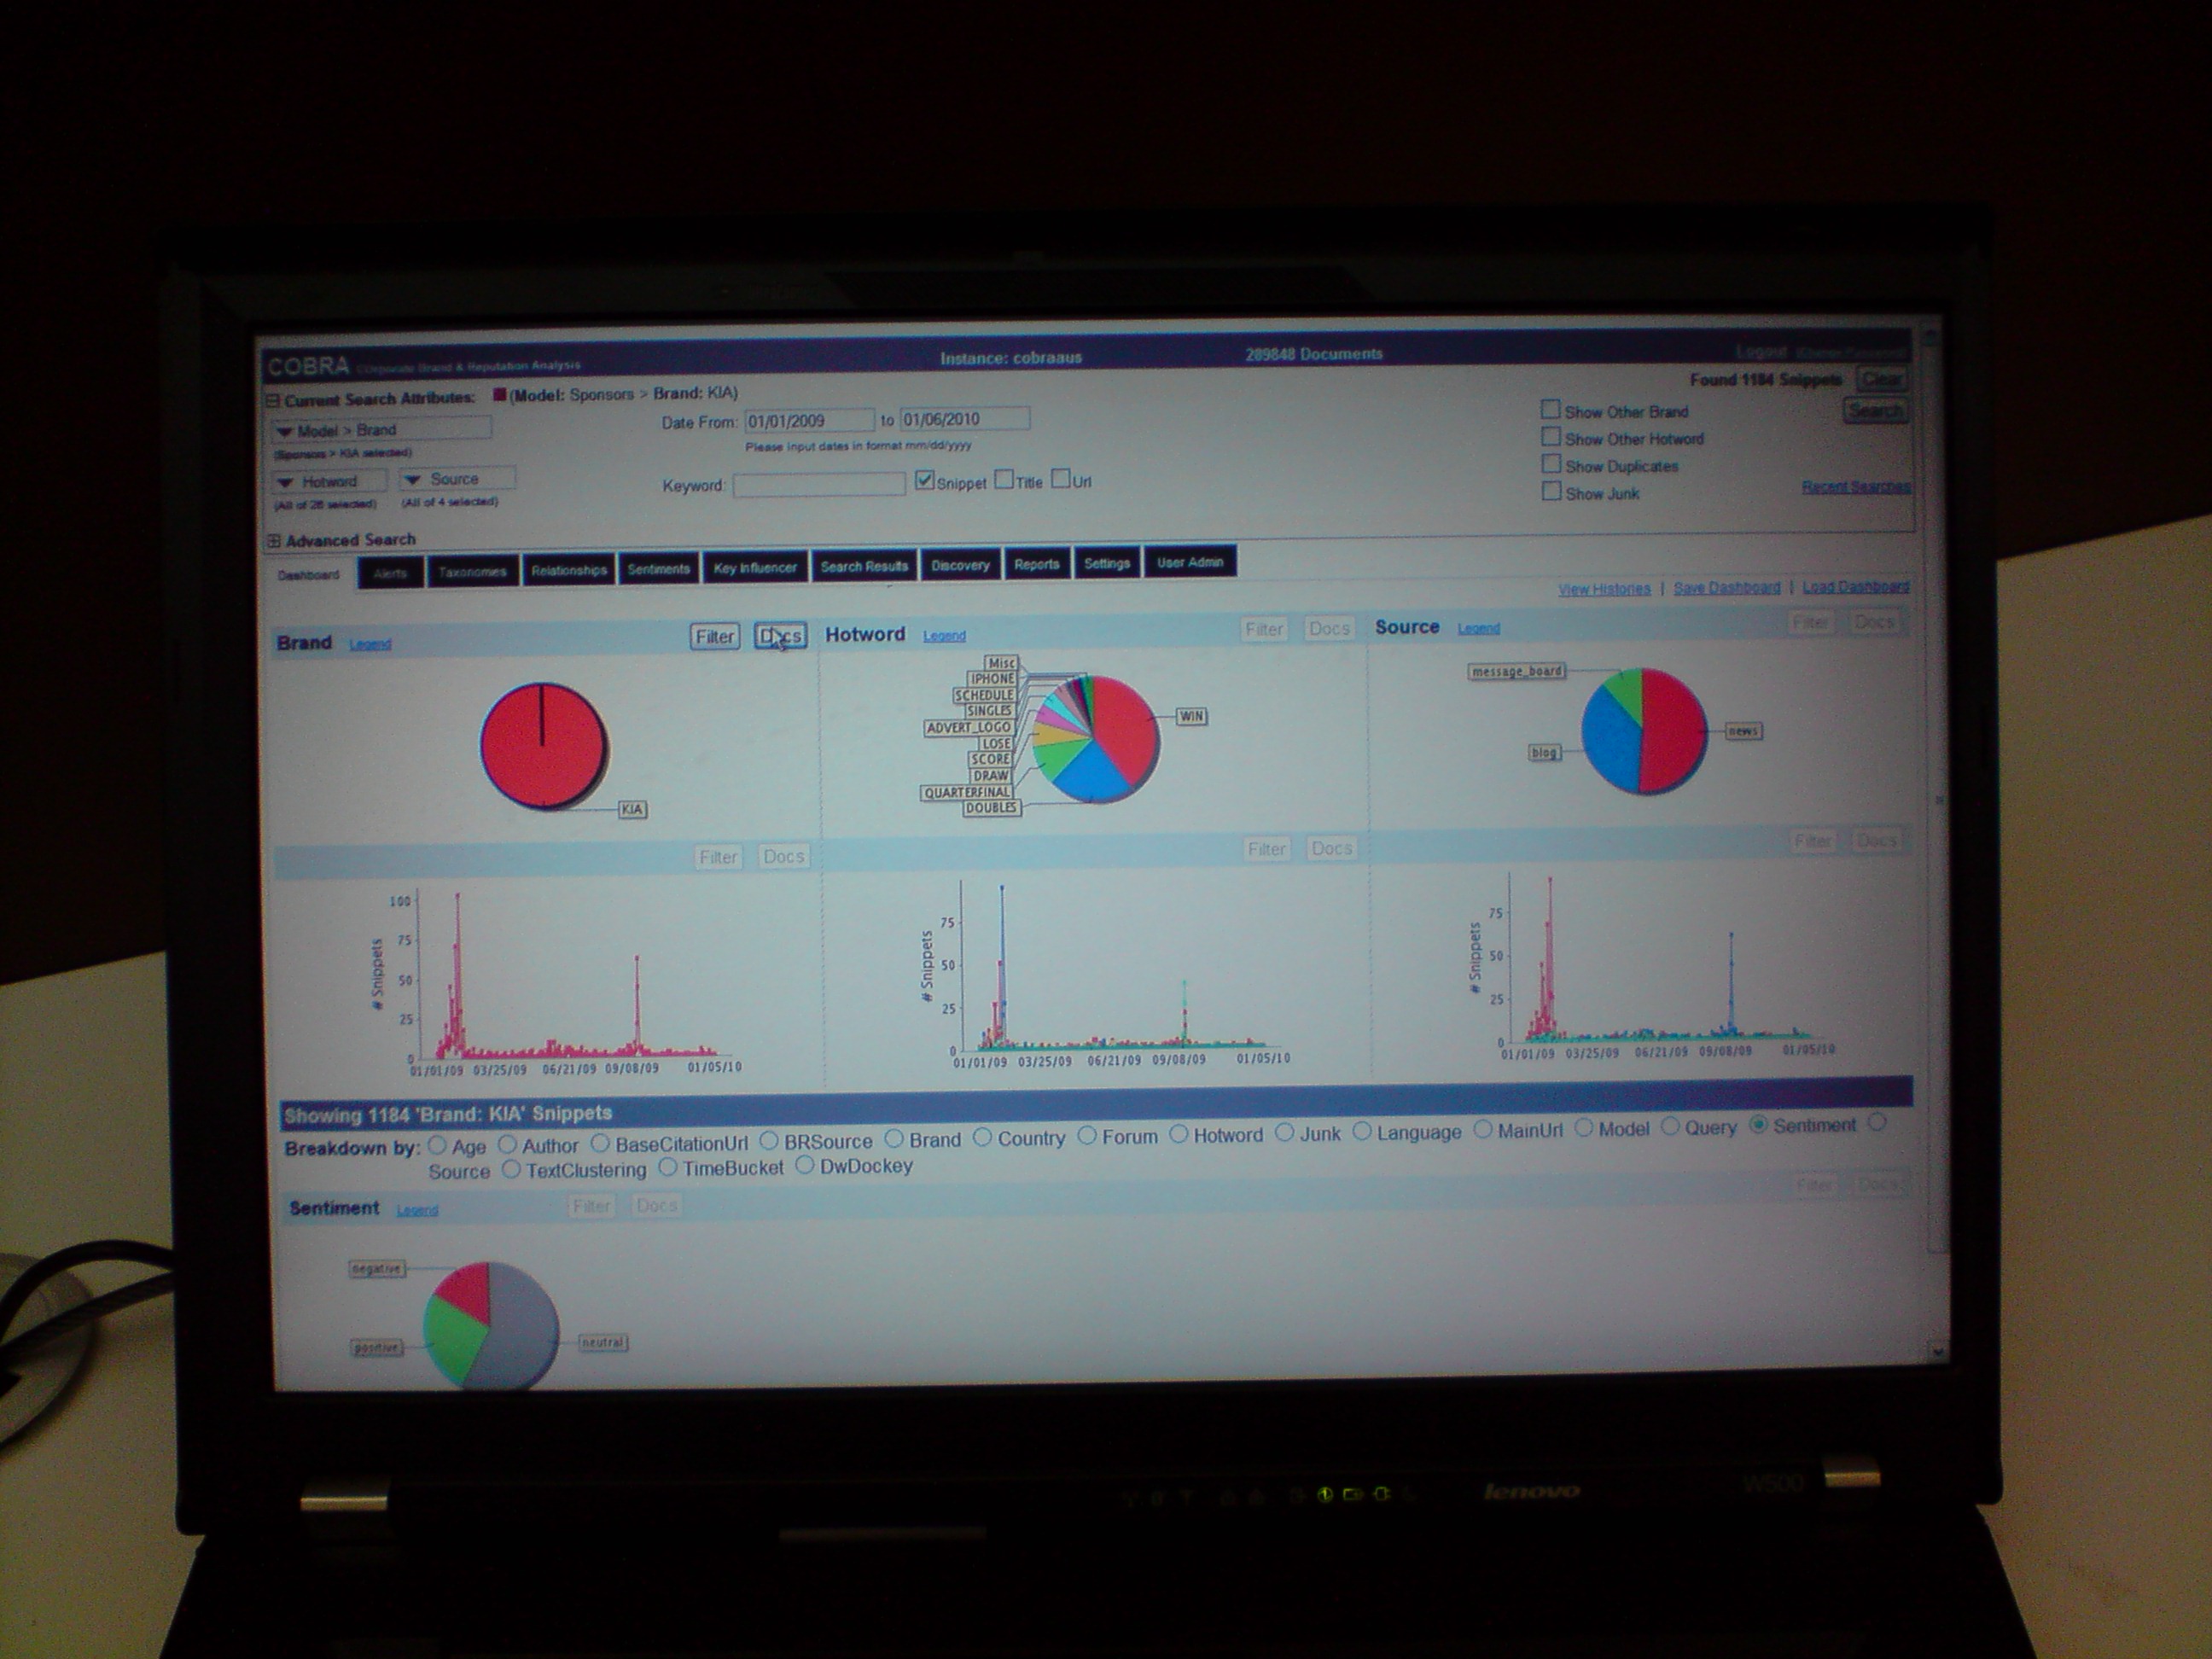Open the Search Results tab
2212x1659 pixels.
[864, 566]
